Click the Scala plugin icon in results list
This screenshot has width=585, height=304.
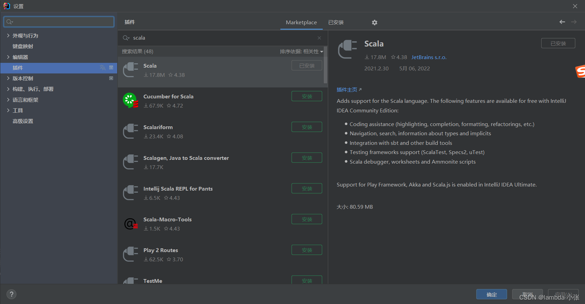[130, 70]
